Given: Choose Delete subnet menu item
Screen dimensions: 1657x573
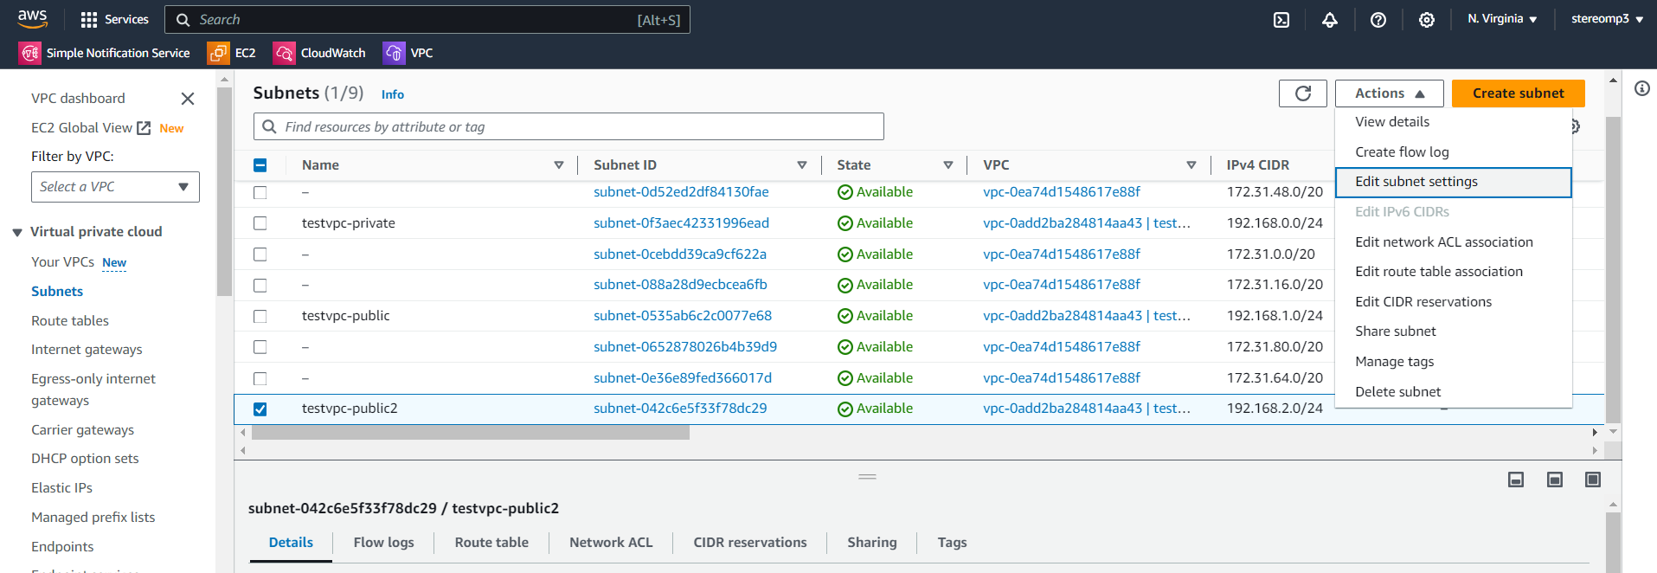Looking at the screenshot, I should click(1453, 392).
